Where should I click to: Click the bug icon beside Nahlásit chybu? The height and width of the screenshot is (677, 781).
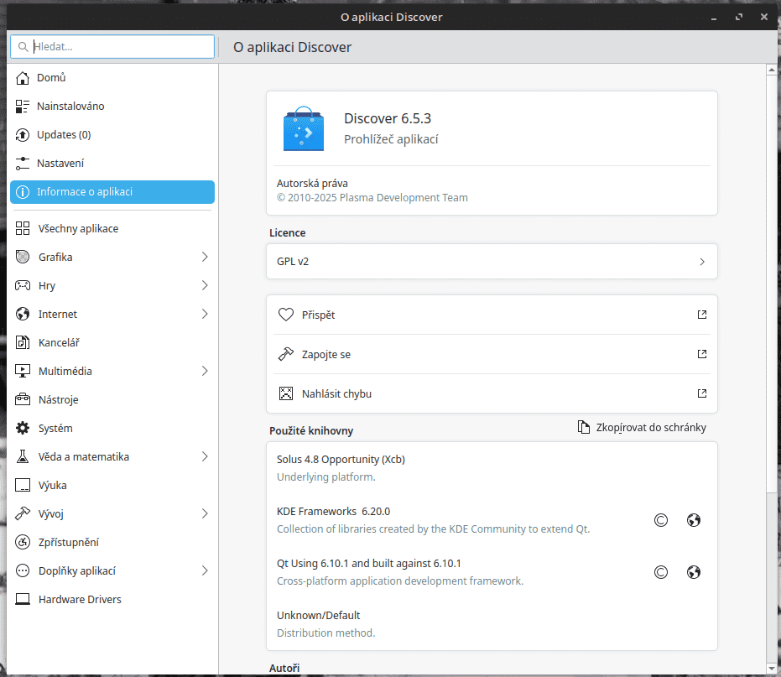[286, 393]
